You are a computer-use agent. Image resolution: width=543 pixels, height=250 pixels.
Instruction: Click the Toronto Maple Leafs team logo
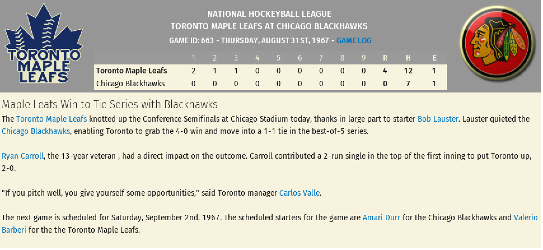coord(44,45)
